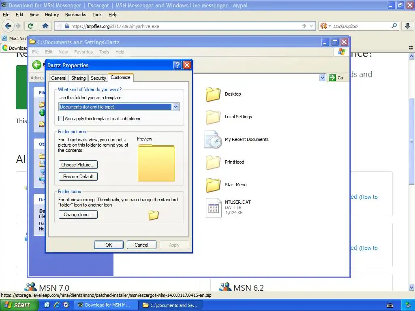
Task: Click the Explorer window green Back button
Action: point(37,65)
